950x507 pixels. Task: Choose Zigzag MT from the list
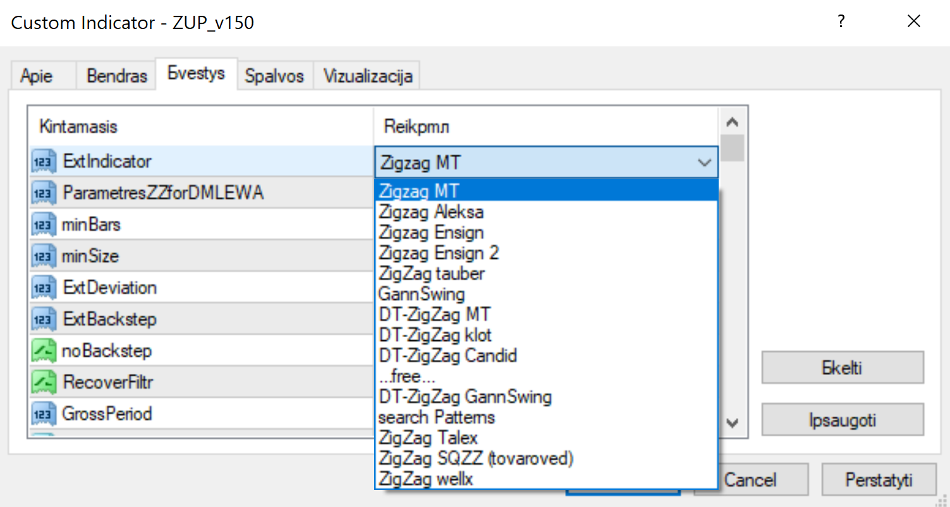click(x=546, y=190)
